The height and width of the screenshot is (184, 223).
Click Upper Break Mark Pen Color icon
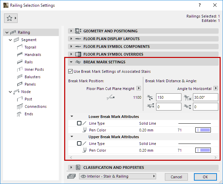pos(84,150)
